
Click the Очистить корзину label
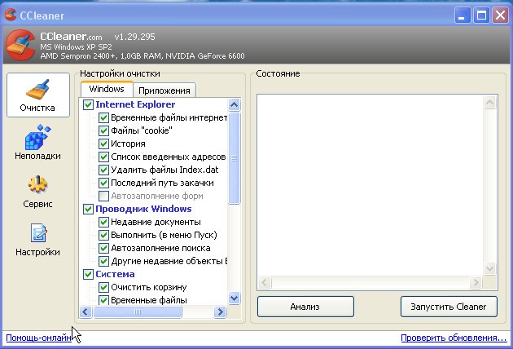pyautogui.click(x=149, y=287)
